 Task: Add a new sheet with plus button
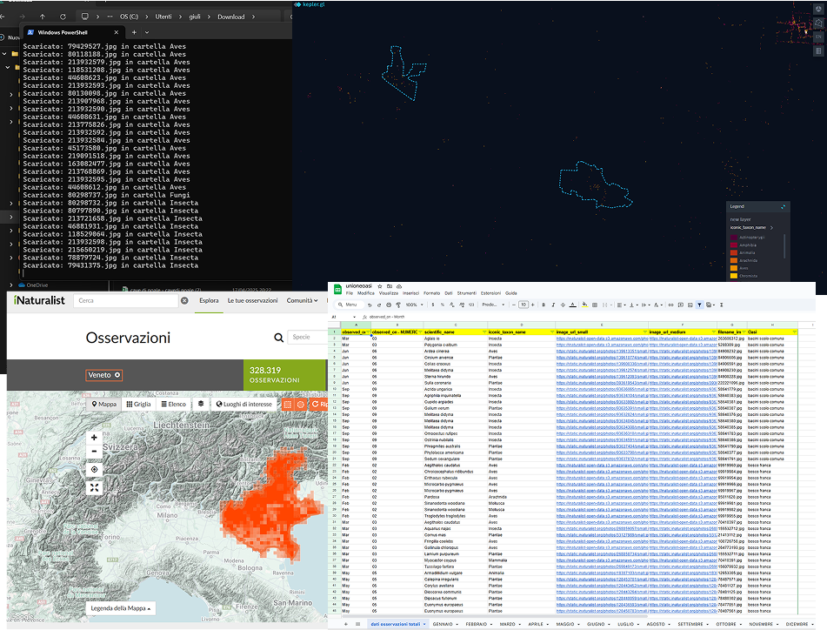point(346,624)
